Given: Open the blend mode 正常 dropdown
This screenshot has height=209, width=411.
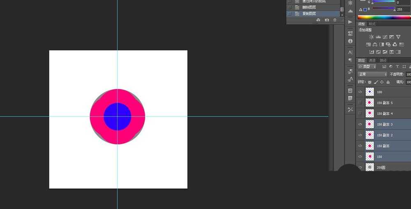Looking at the screenshot, I should click(372, 74).
